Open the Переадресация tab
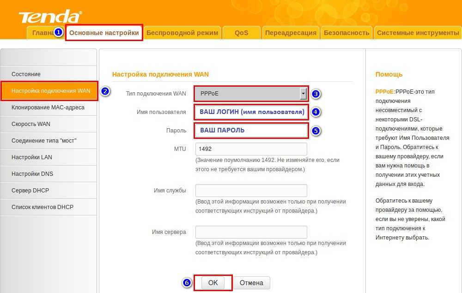Image resolution: width=462 pixels, height=293 pixels. [x=291, y=33]
